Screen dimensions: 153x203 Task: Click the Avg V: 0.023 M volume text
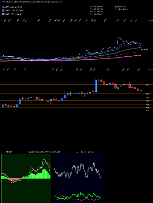click(121, 7)
